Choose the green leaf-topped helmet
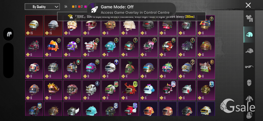The width and height of the screenshot is (263, 121). pyautogui.click(x=130, y=69)
